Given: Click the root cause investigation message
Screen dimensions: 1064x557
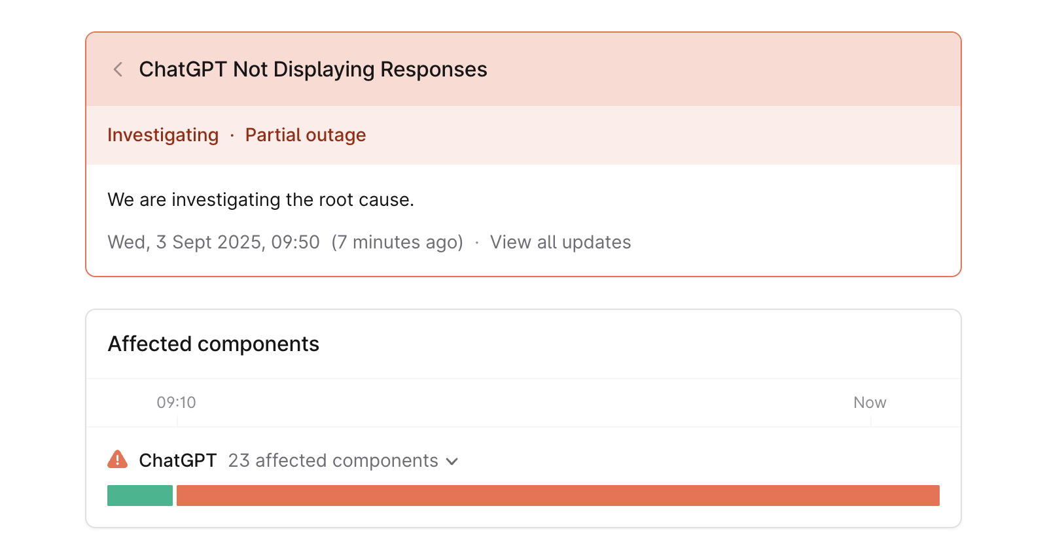Looking at the screenshot, I should pyautogui.click(x=260, y=200).
